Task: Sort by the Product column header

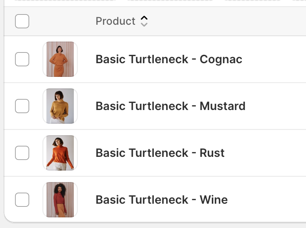Action: (115, 21)
